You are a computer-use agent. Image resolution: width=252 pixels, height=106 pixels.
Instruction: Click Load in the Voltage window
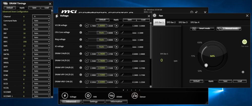pos(143,20)
